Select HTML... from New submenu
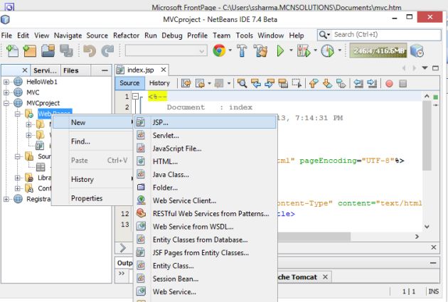The height and width of the screenshot is (302, 448). point(206,161)
